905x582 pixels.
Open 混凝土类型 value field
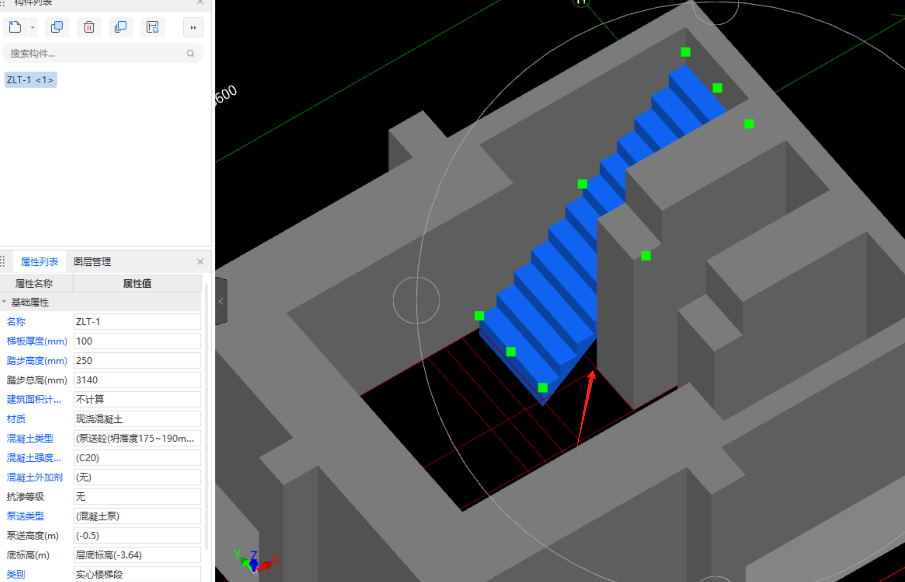[137, 438]
